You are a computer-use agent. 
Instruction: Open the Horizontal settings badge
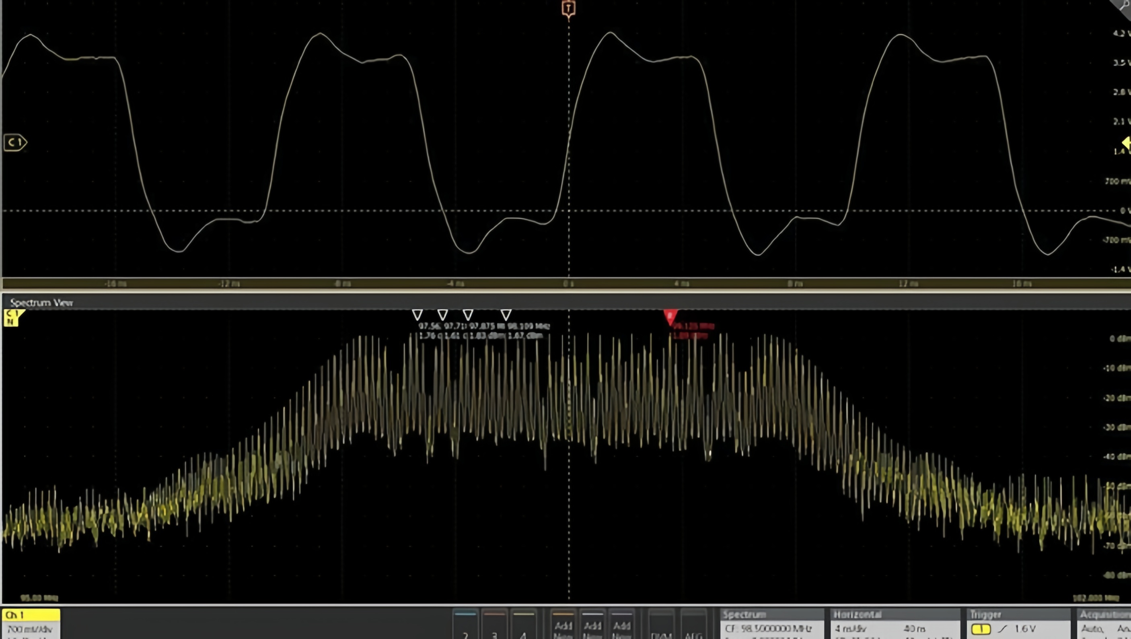(895, 625)
